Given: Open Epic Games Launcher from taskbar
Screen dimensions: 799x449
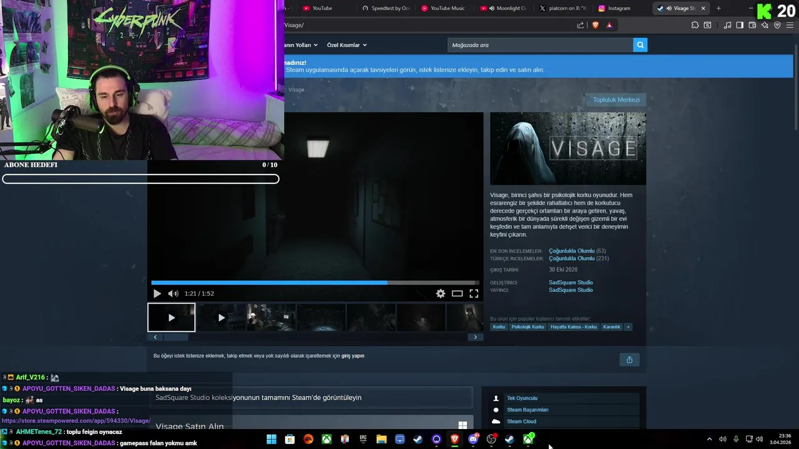Looking at the screenshot, I should pos(363,439).
